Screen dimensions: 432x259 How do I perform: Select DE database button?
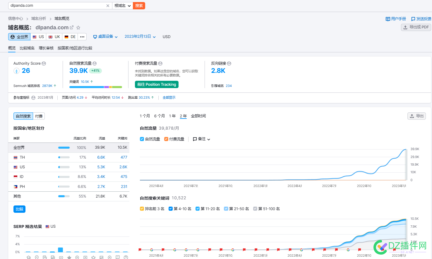click(x=70, y=37)
